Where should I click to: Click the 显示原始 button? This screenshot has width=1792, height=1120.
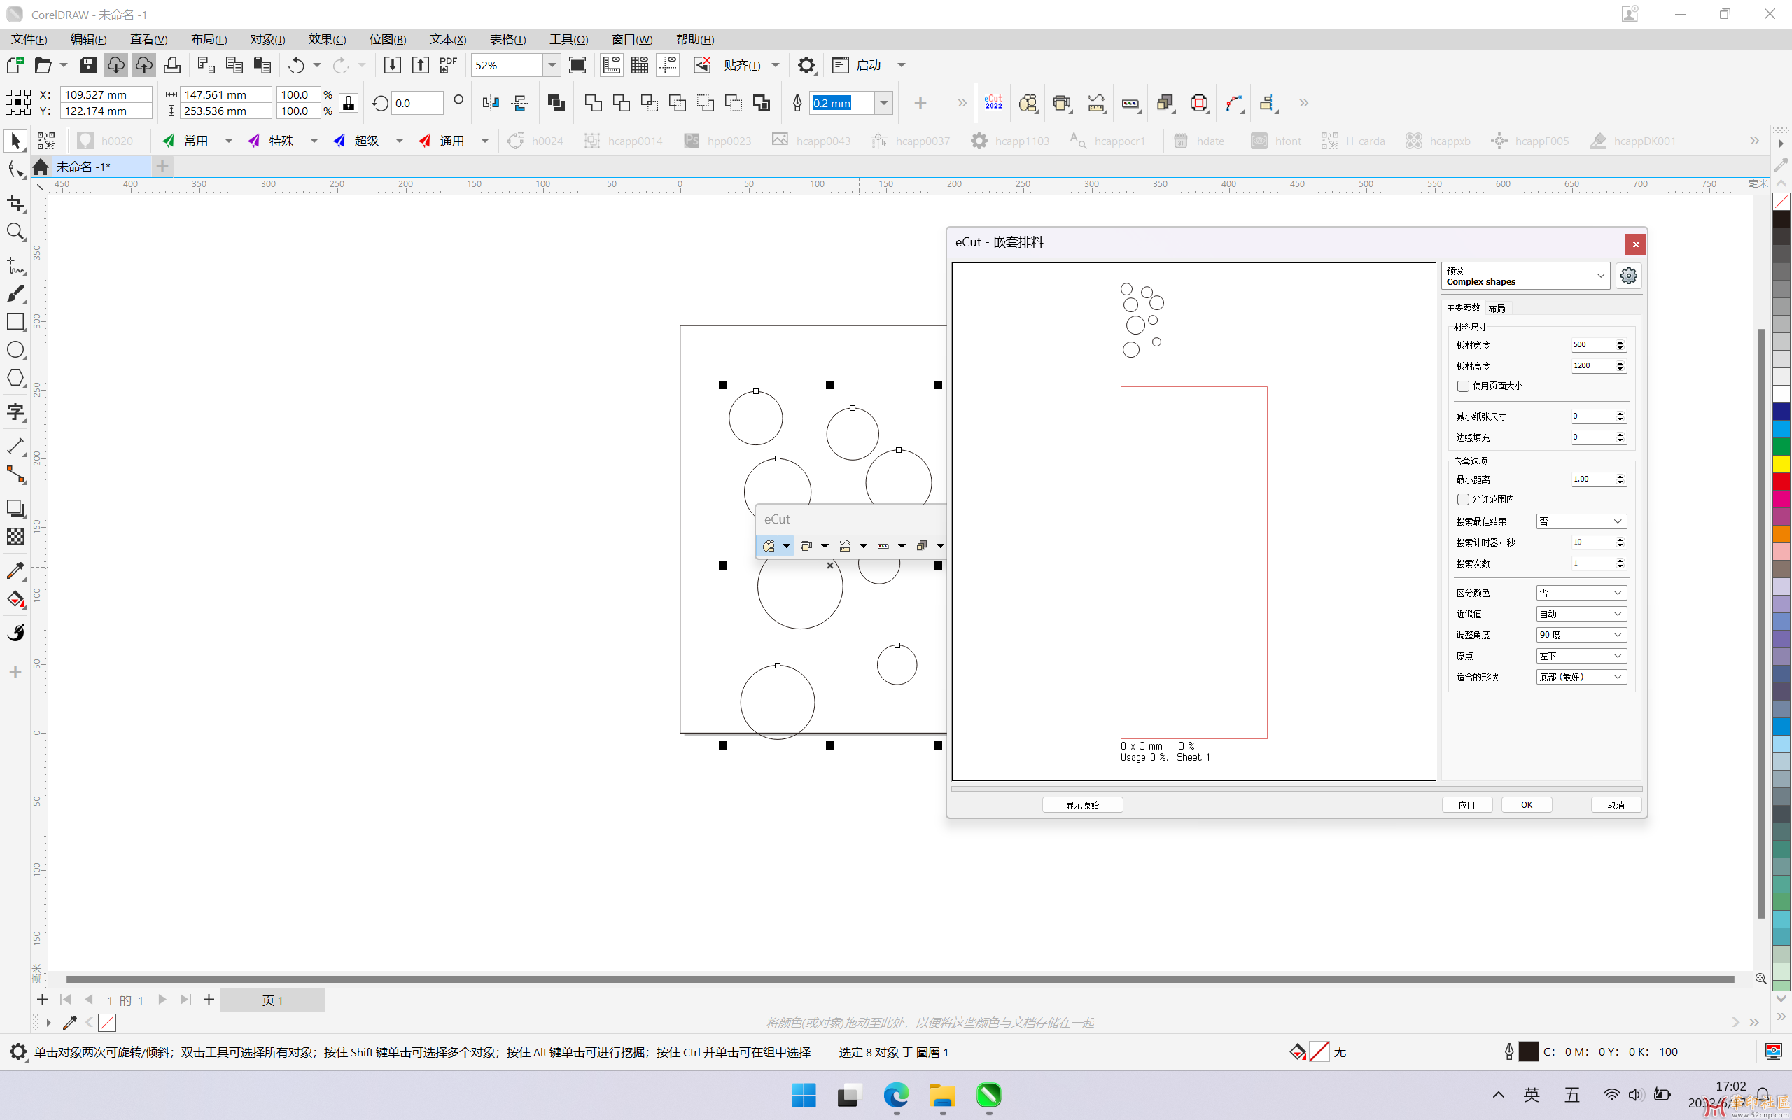tap(1082, 805)
